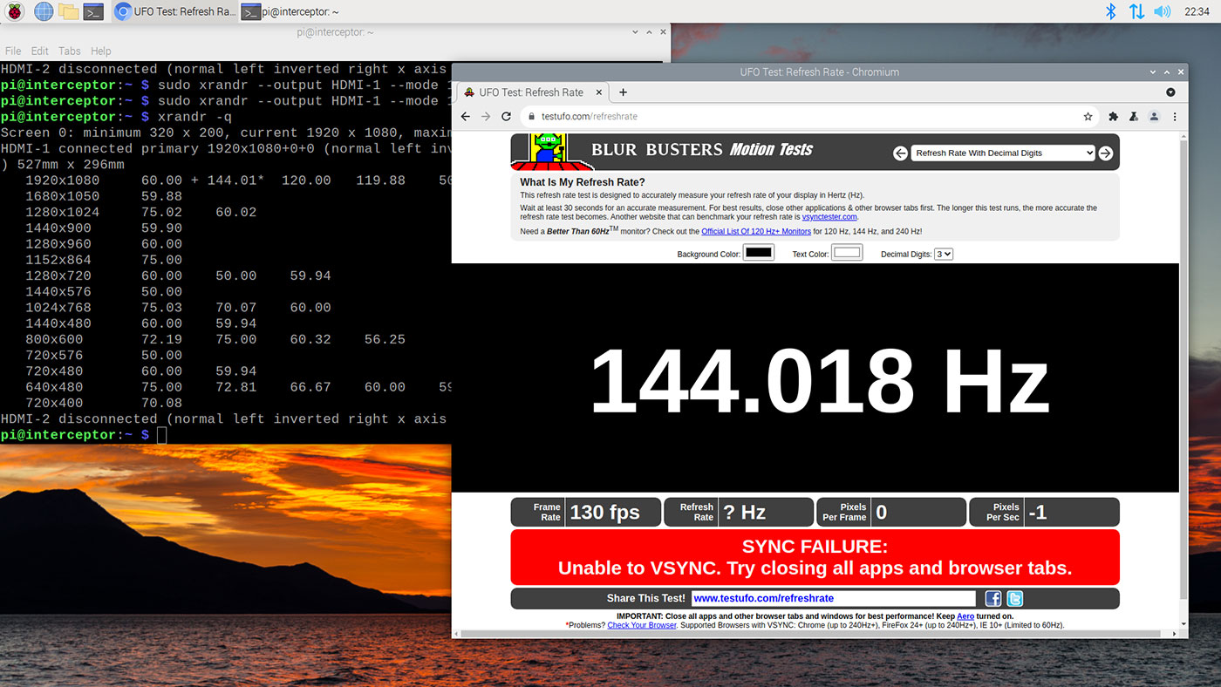
Task: Share this test on Twitter
Action: click(1014, 598)
